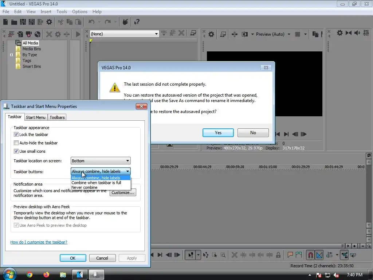Click the Extract Audio from CD icon
This screenshot has height=280, width=373.
(x=38, y=34)
